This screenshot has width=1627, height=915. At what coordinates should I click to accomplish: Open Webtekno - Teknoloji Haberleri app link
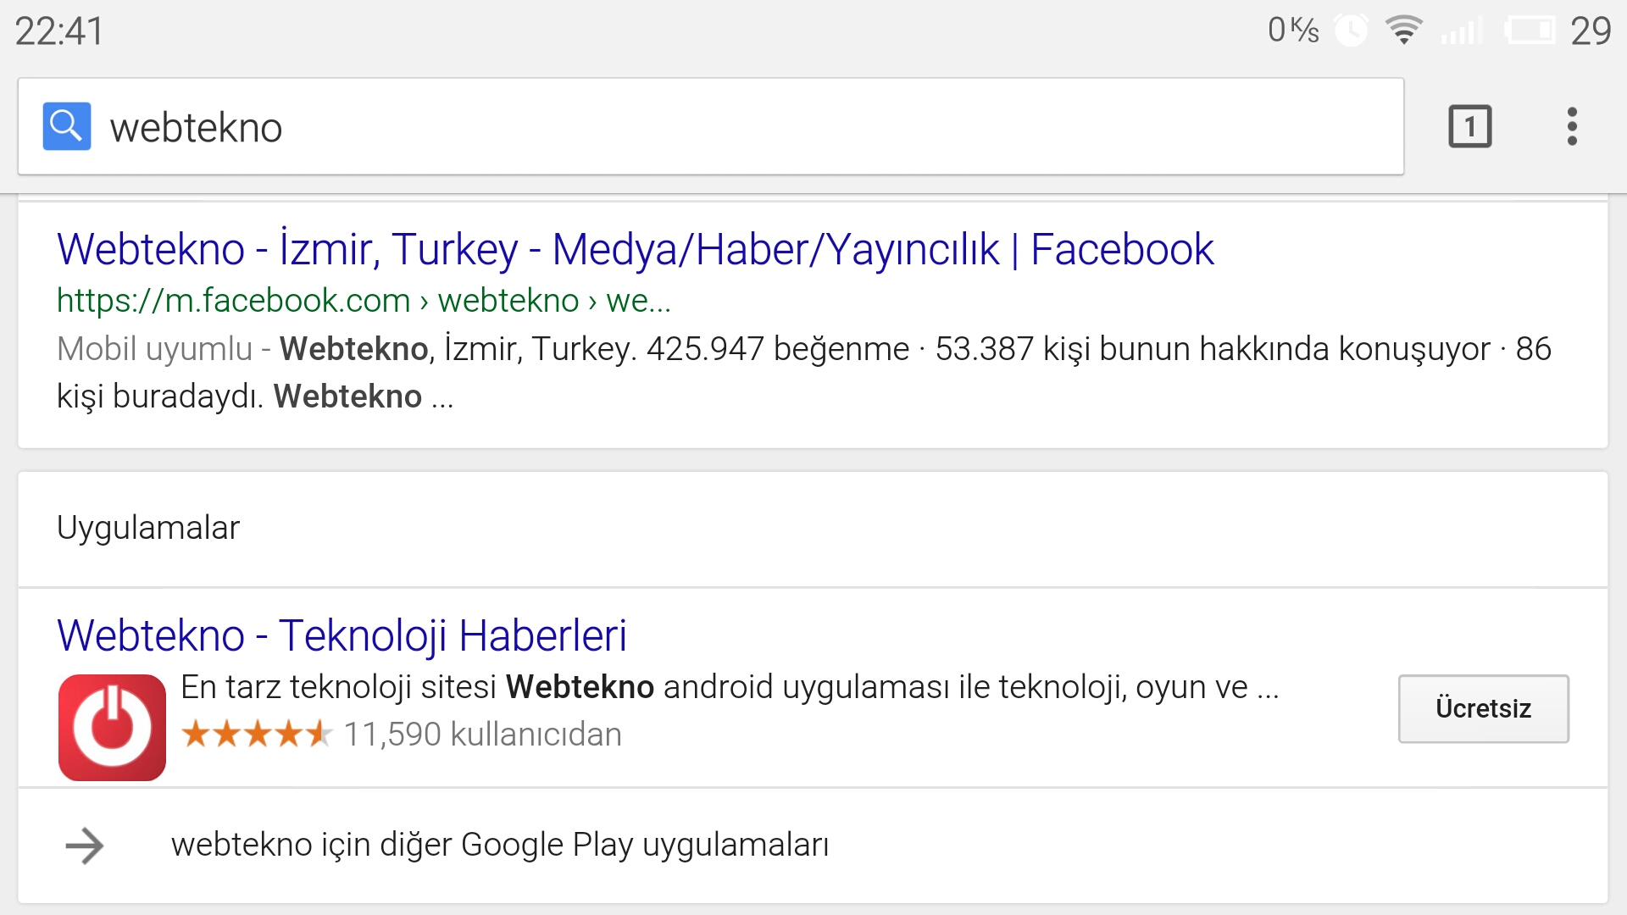(342, 635)
